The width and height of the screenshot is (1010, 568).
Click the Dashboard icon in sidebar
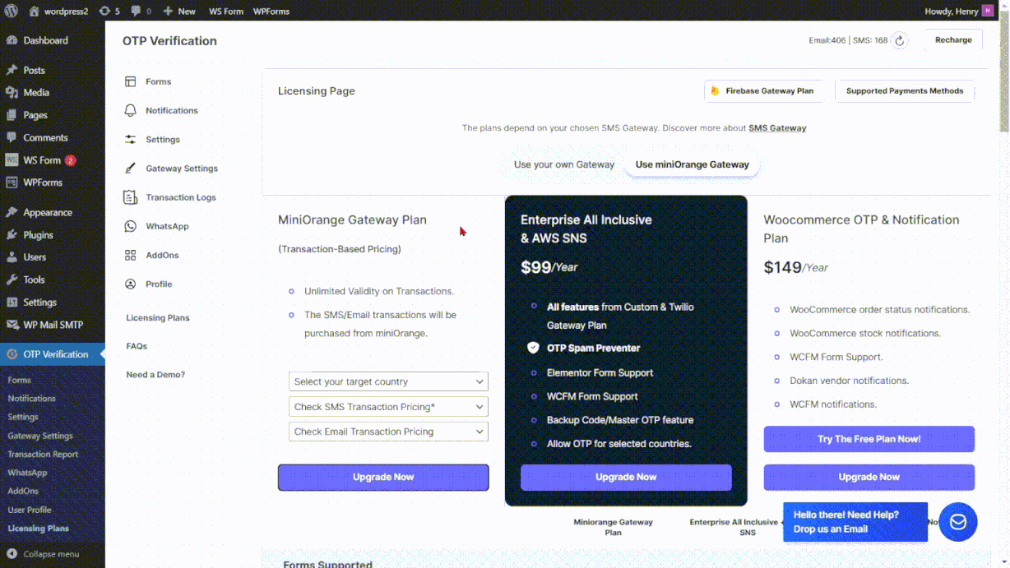[12, 40]
